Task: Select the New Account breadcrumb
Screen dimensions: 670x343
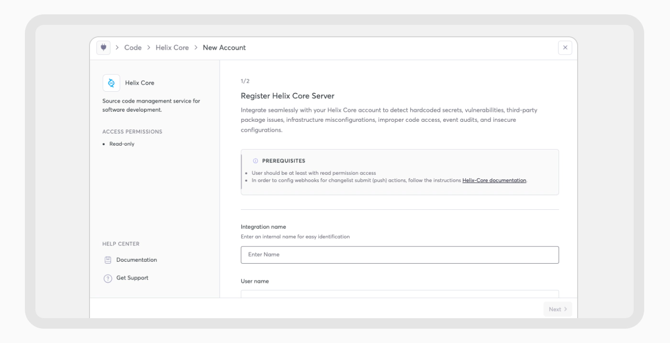Action: click(224, 48)
